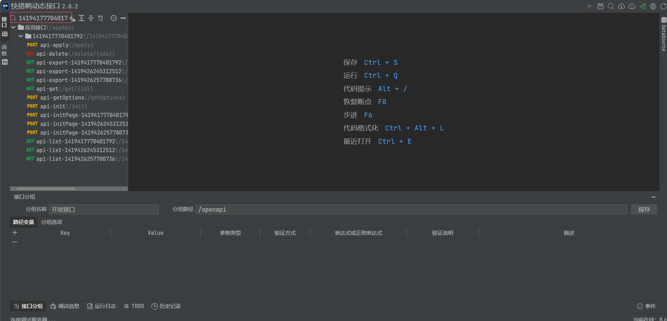667x321 pixels.
Task: Click the 参数类型 column header
Action: 230,233
